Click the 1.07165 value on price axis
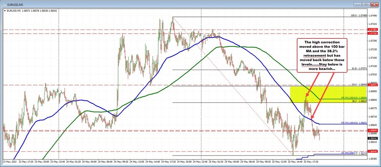The image size is (381, 167). (373, 58)
